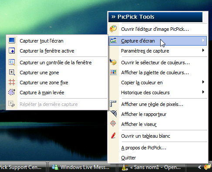
Task: Click the freehand capture icon
Action: 12,92
